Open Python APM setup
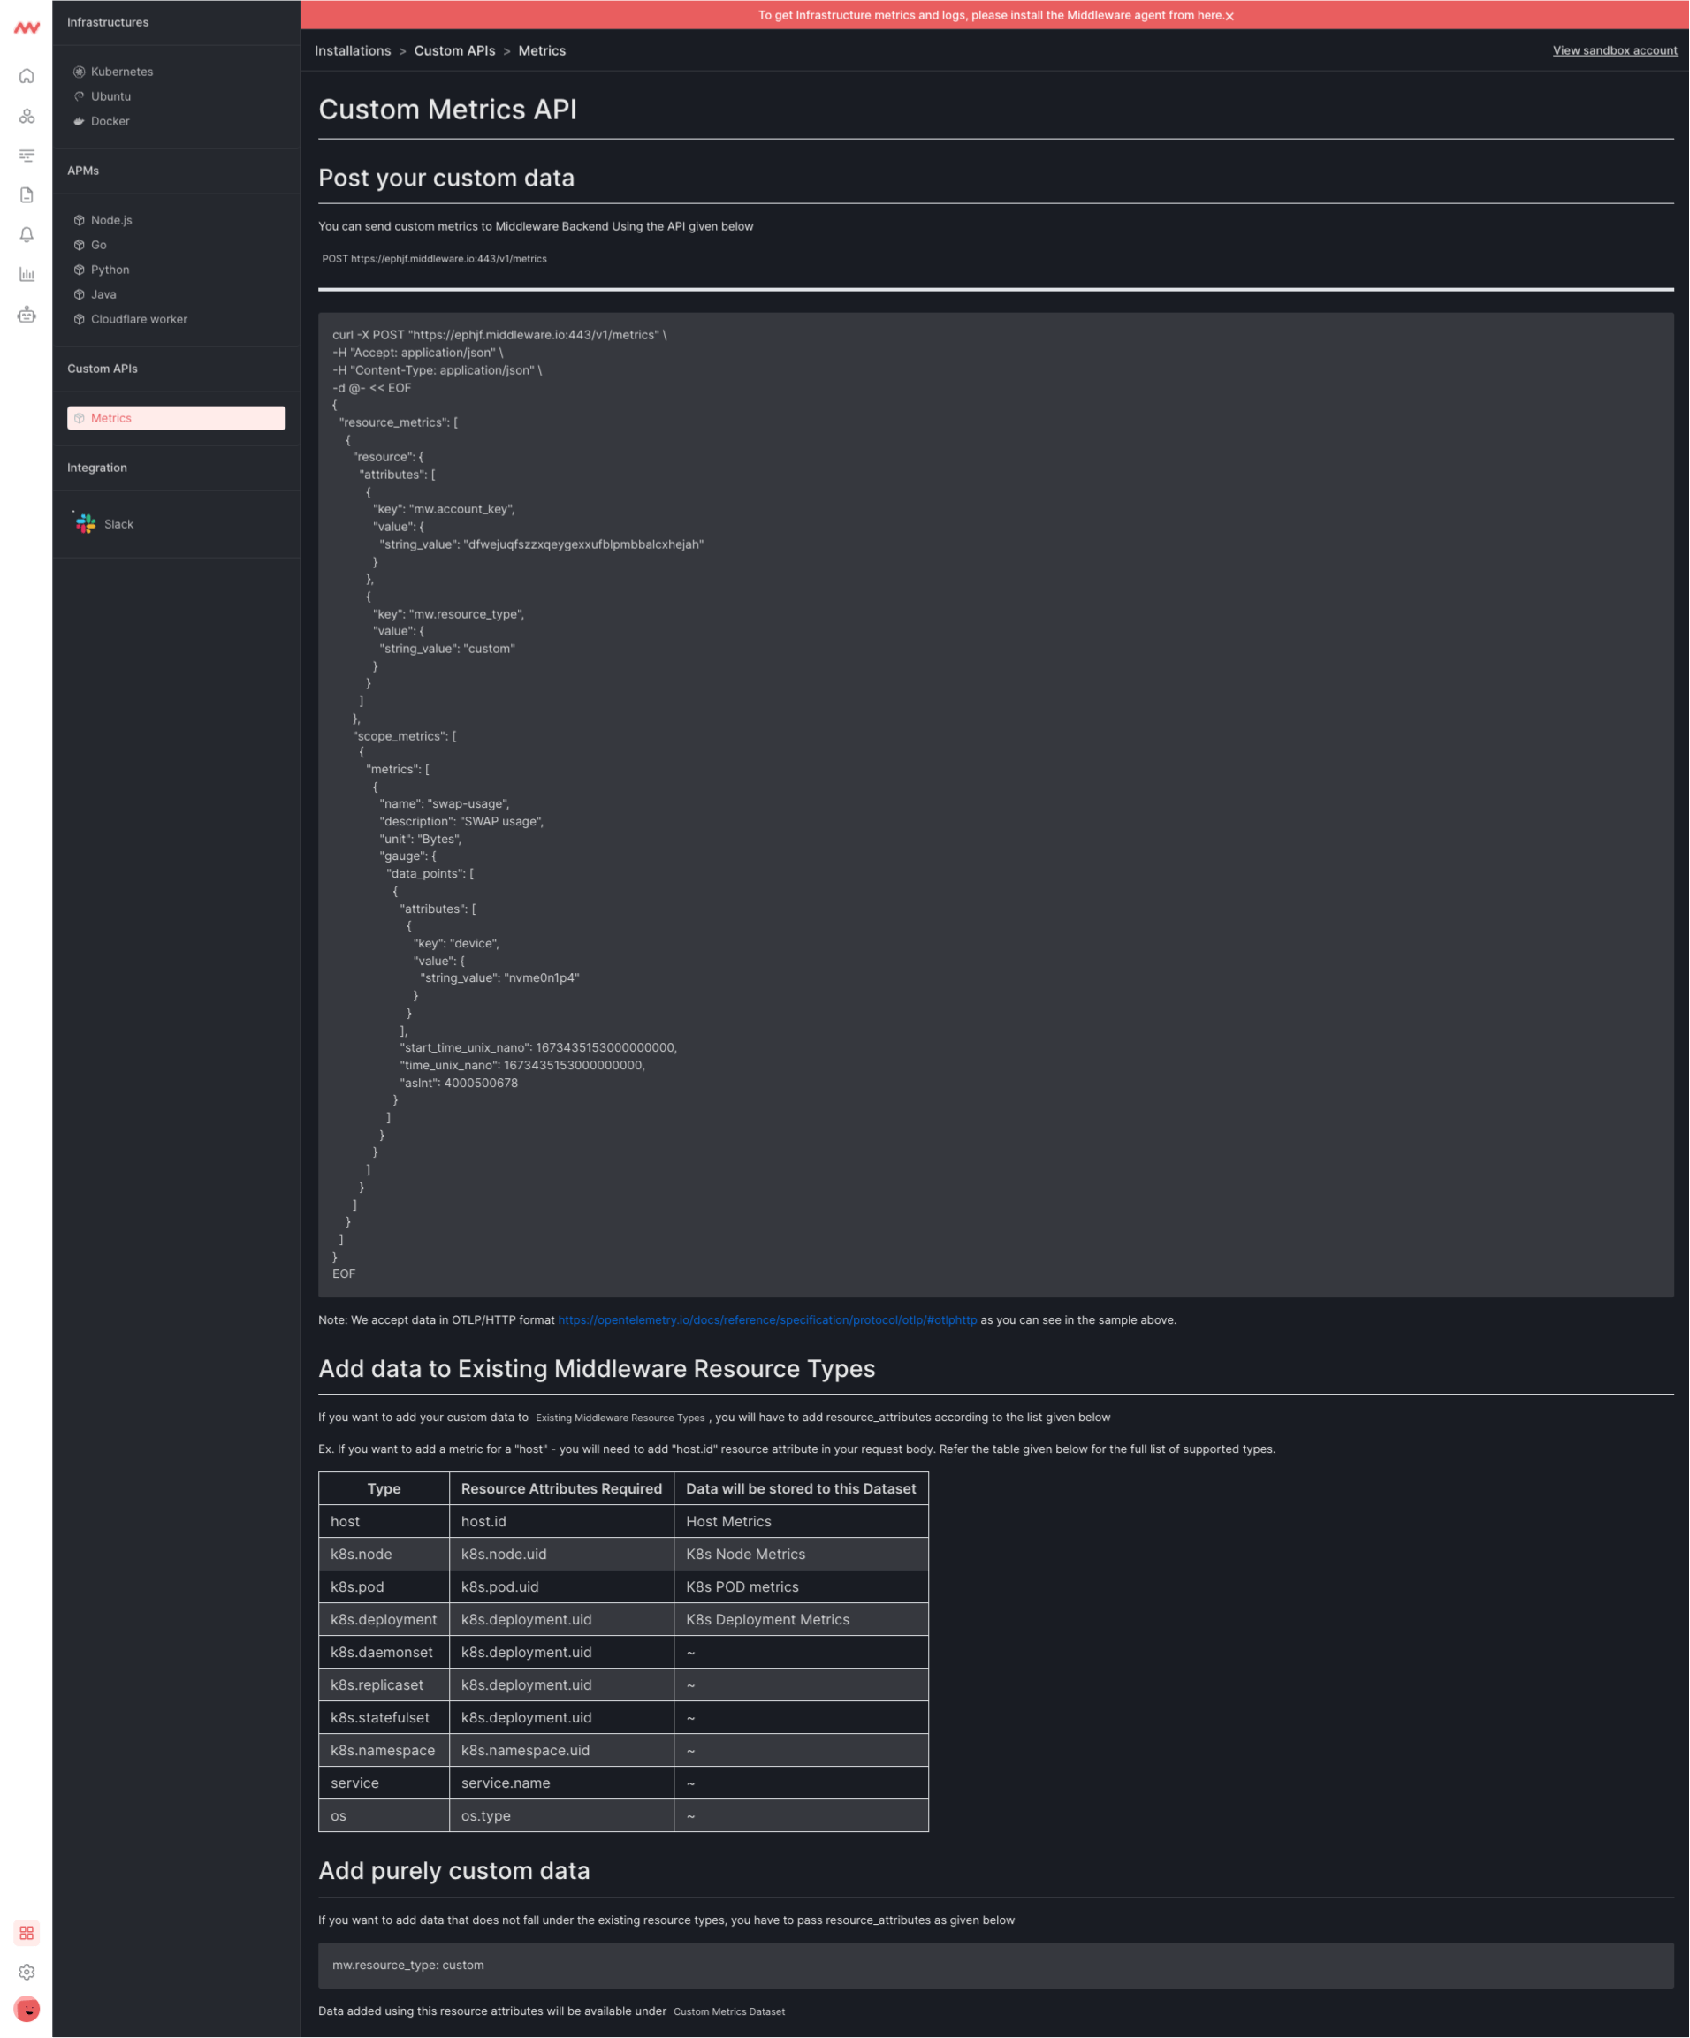1690x2038 pixels. 110,270
